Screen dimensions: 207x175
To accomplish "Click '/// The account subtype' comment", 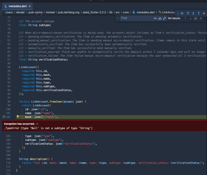I will pos(37,21).
